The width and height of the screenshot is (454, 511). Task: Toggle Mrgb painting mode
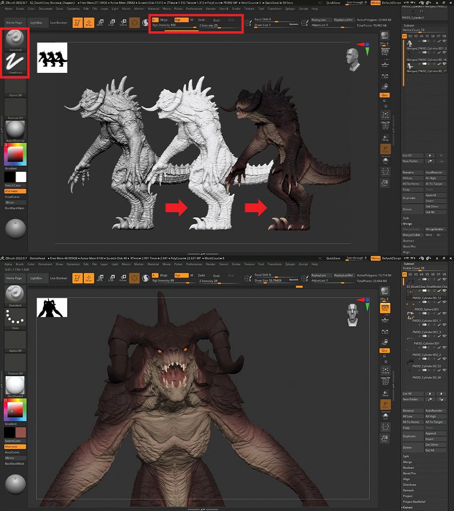tap(164, 20)
